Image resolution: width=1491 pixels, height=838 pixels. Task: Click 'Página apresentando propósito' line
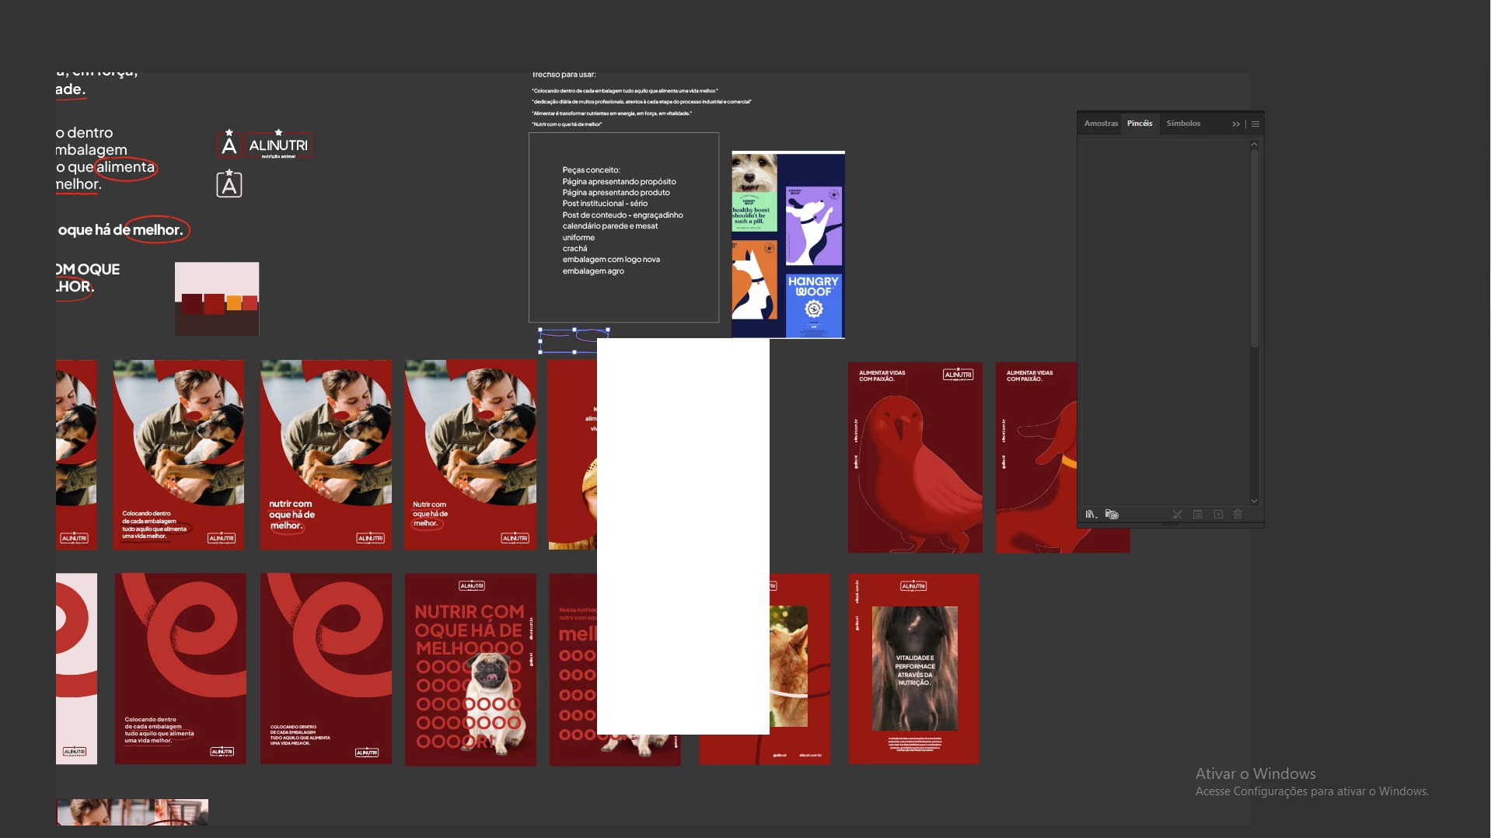pyautogui.click(x=619, y=181)
